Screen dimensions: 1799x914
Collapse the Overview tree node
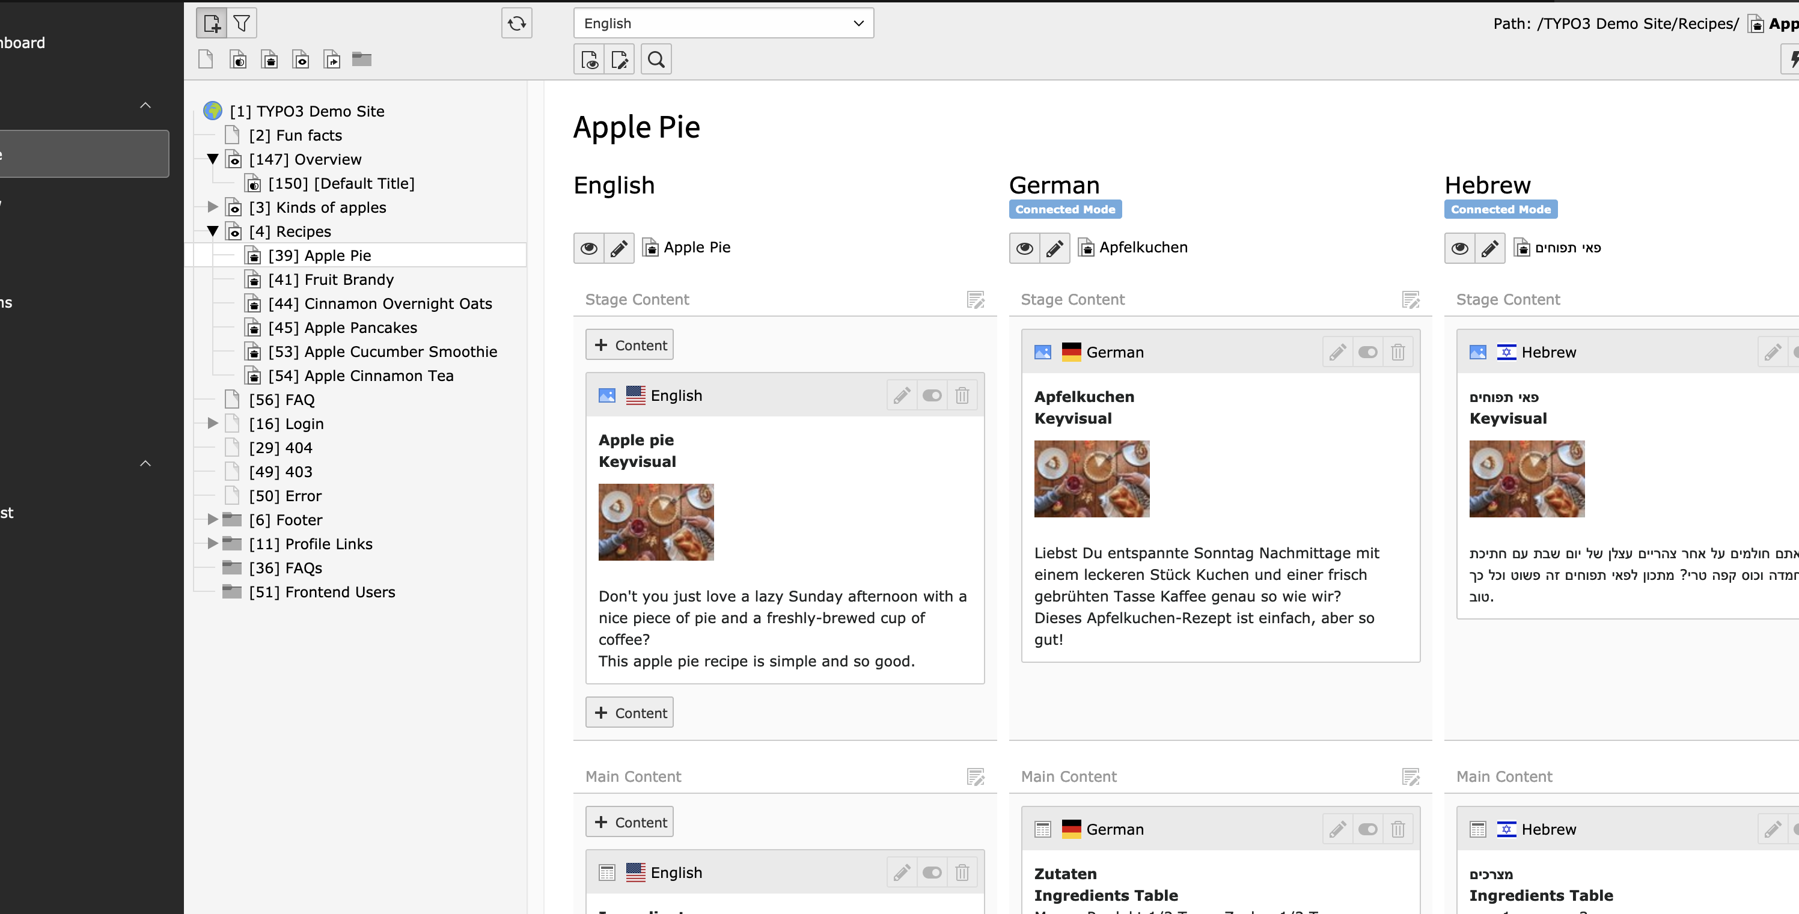pyautogui.click(x=213, y=159)
